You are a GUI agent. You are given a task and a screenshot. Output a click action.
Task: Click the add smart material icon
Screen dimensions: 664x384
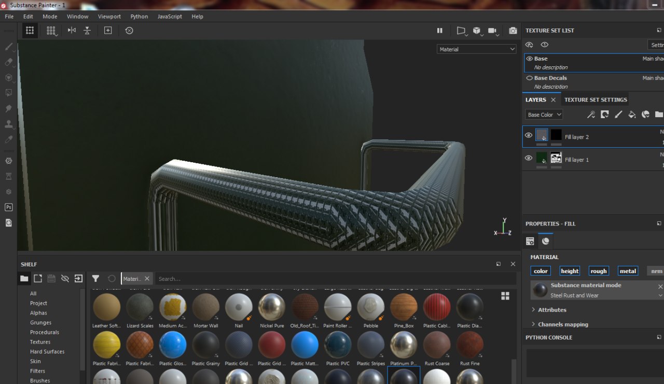pyautogui.click(x=645, y=115)
